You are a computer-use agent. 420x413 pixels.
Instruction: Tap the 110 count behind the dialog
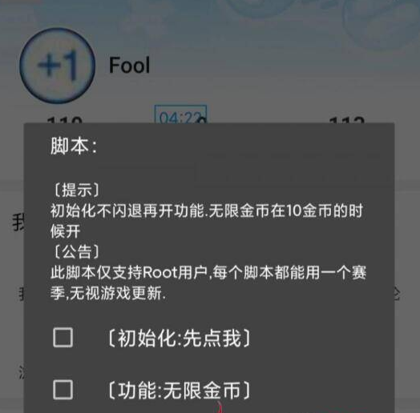click(64, 119)
